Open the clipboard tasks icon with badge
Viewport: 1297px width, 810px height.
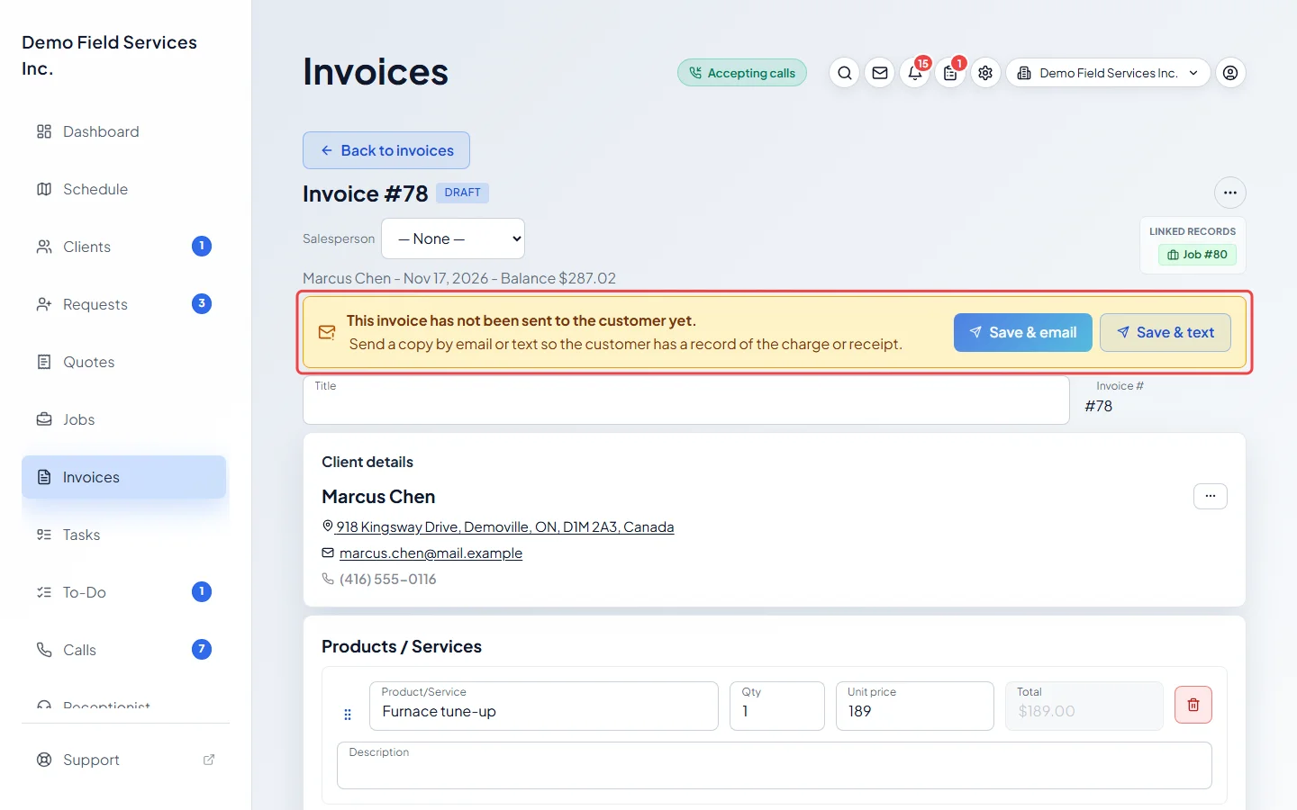(x=950, y=73)
